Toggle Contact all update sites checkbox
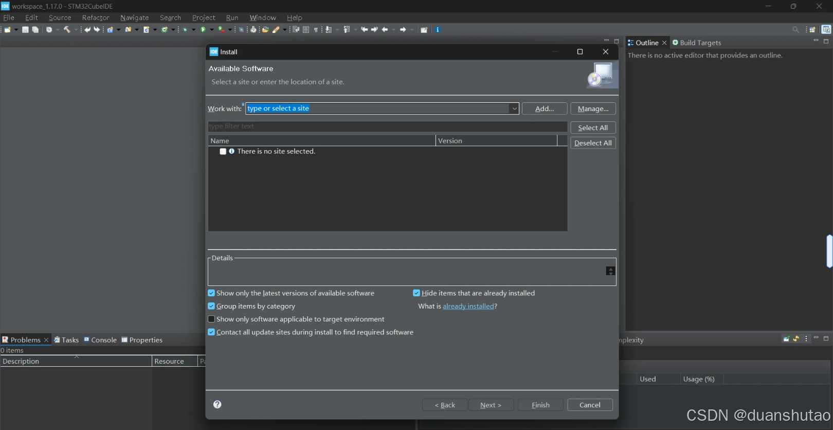This screenshot has height=430, width=833. (x=211, y=332)
